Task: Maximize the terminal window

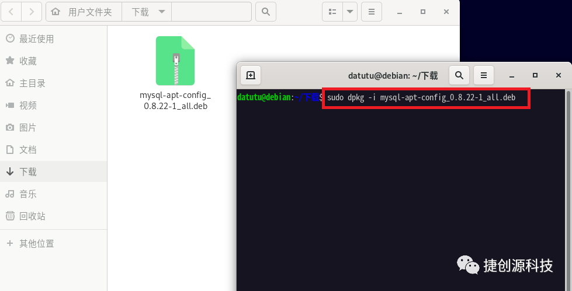Action: 535,75
